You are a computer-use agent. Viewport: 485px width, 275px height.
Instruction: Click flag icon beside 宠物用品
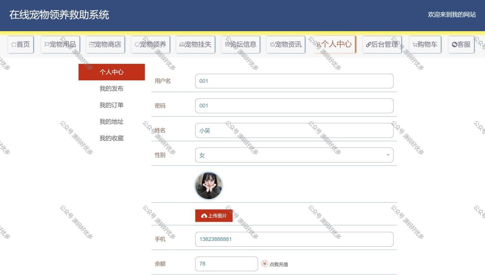pyautogui.click(x=47, y=44)
